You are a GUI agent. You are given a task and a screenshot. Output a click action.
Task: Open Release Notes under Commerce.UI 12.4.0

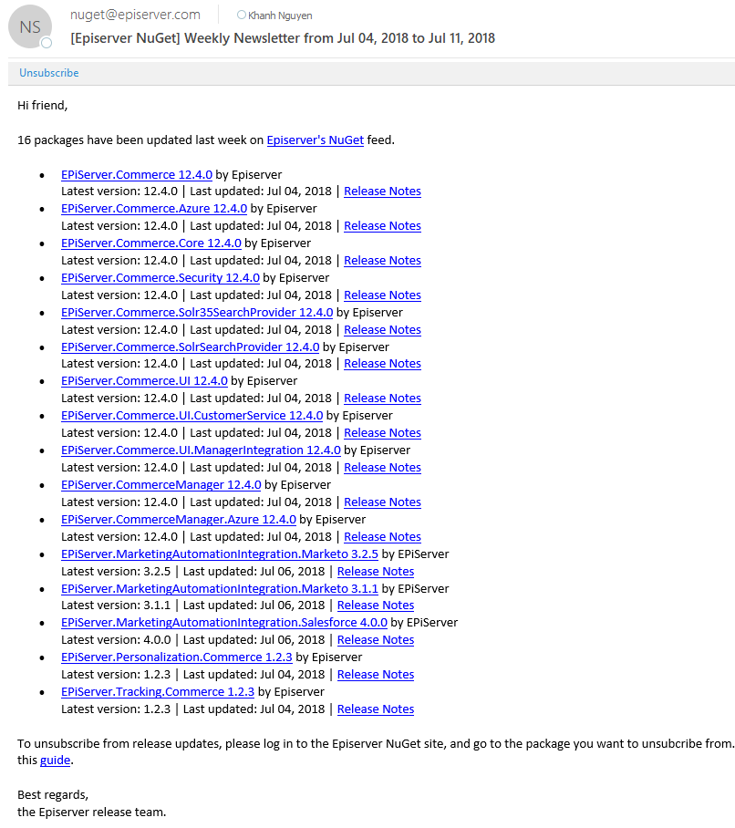382,398
